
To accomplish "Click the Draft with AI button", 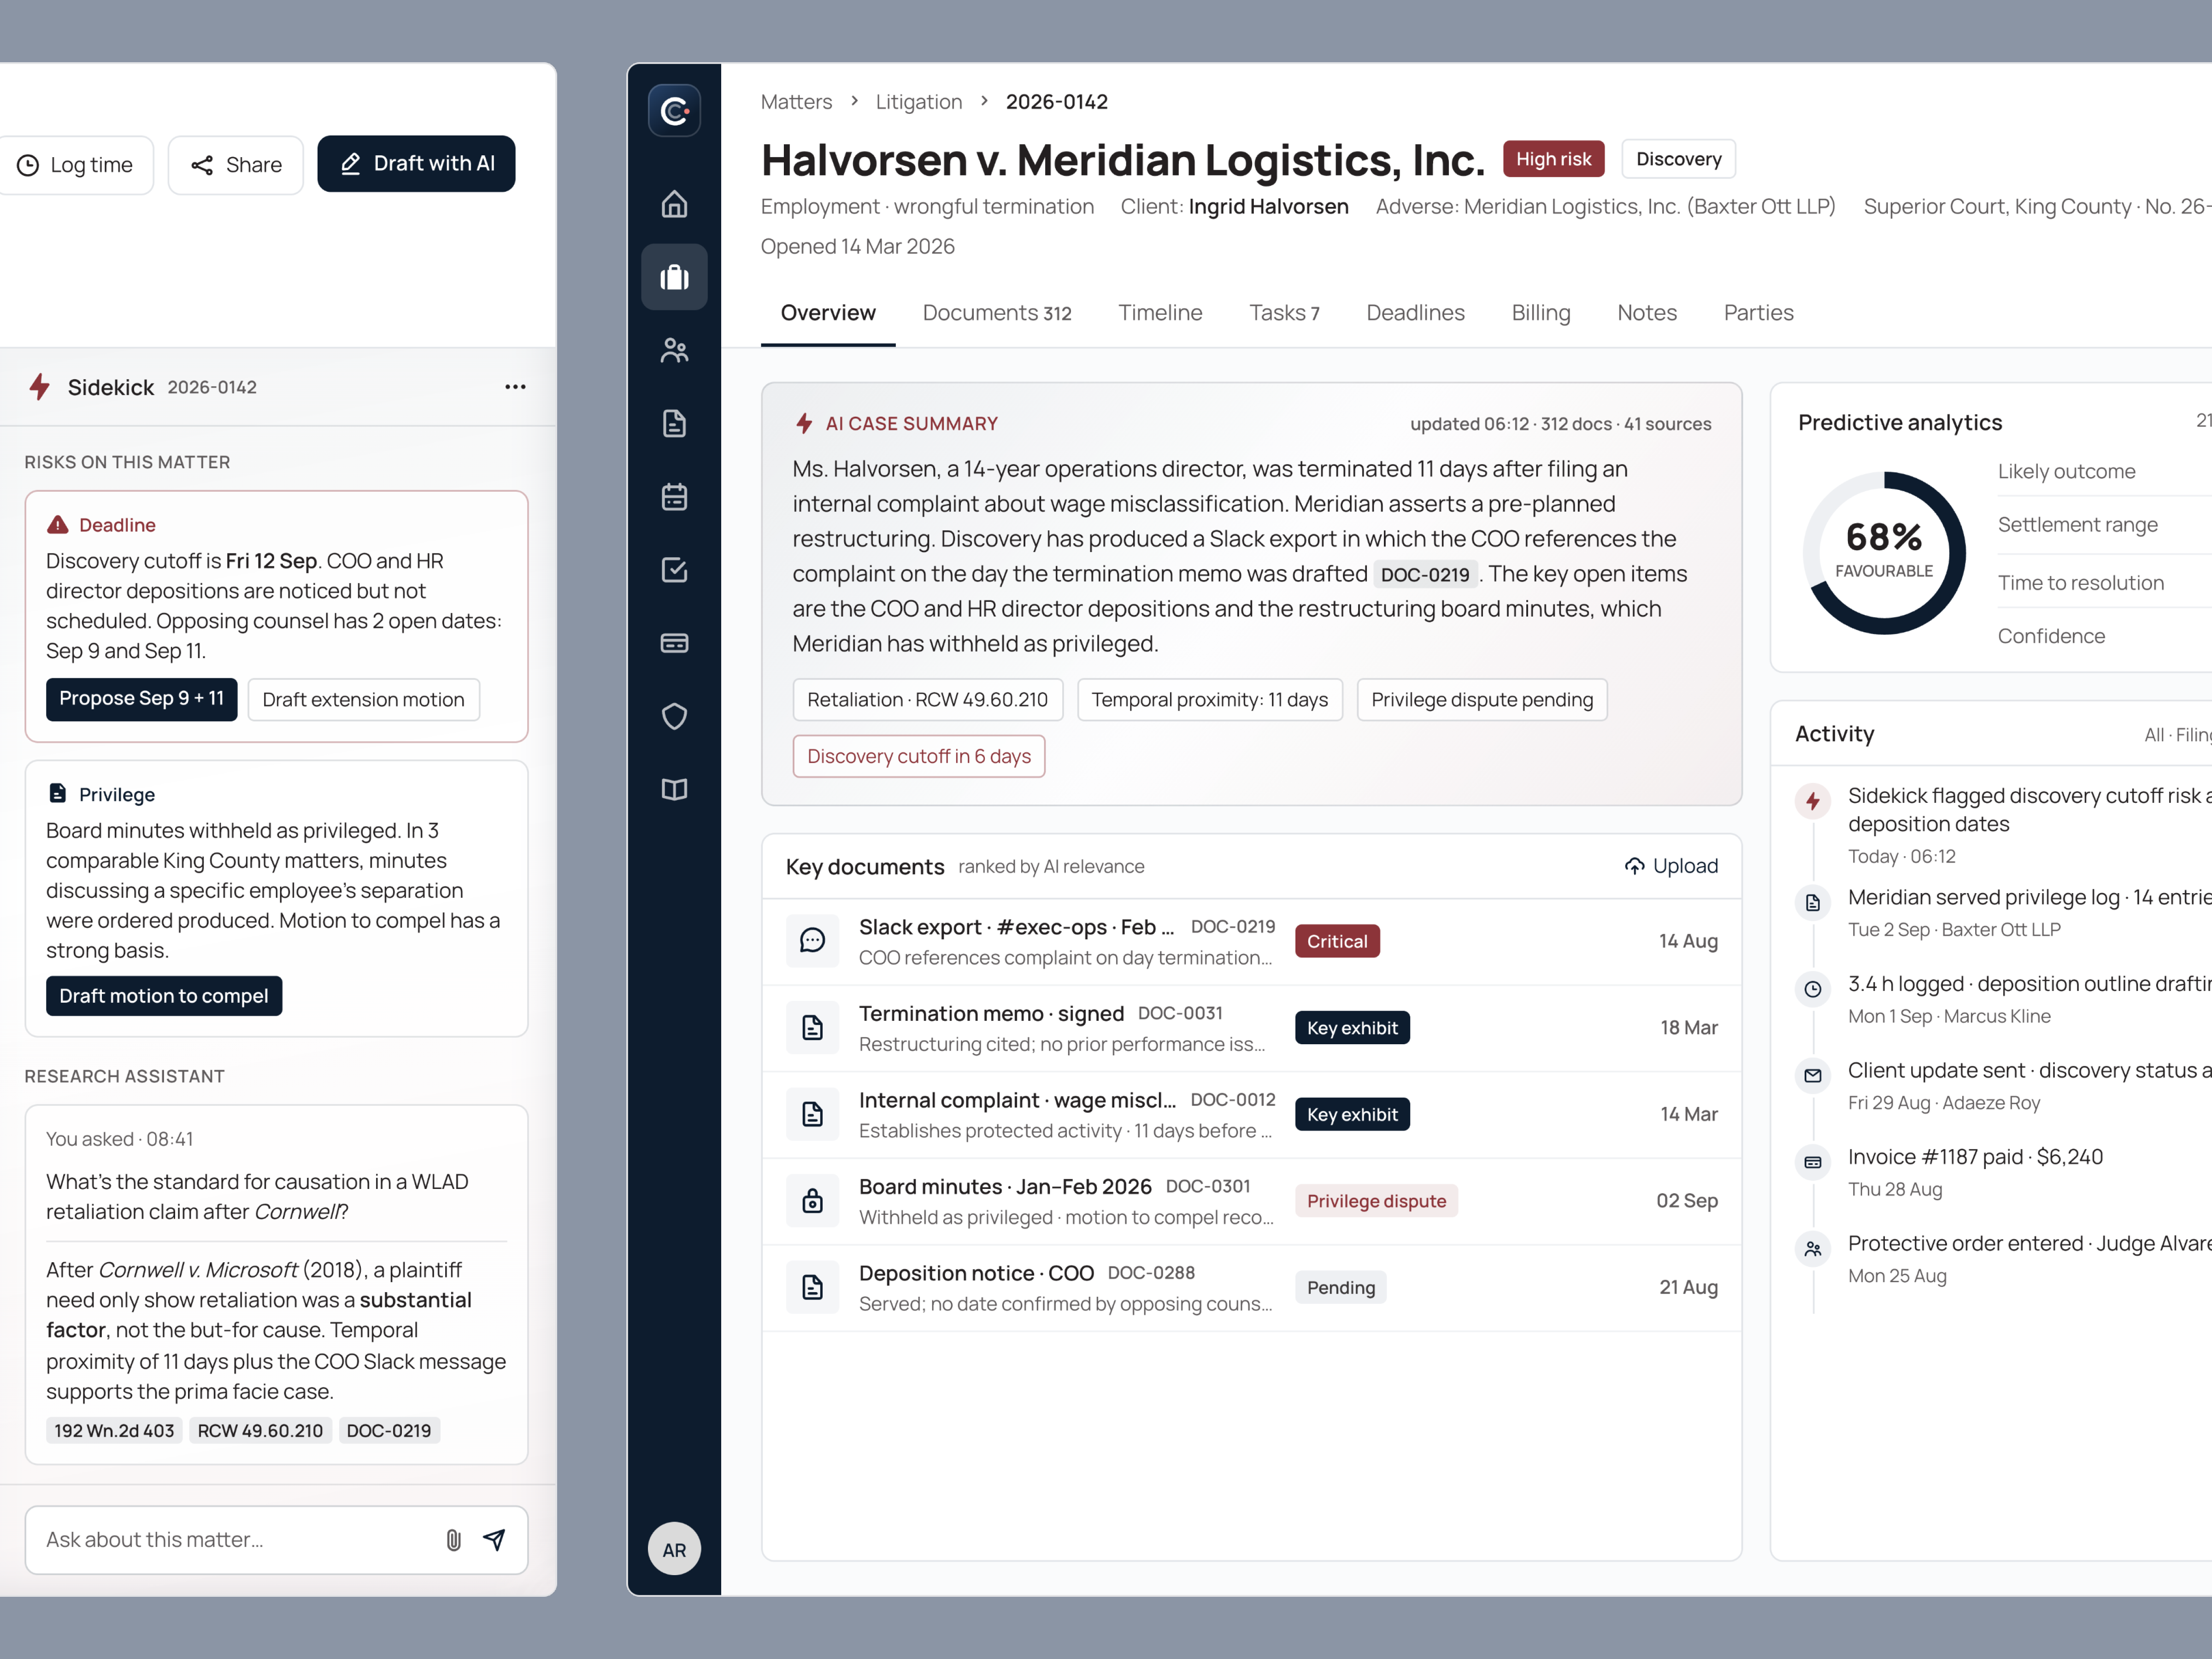I will [416, 164].
